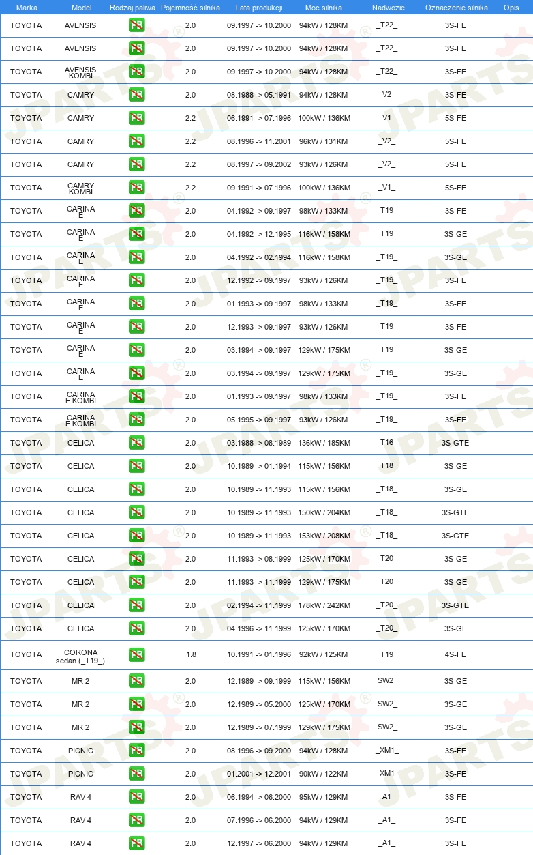
Task: Click fuel icon for CAMRY 06.1991 -> 07.1996
Action: (137, 118)
